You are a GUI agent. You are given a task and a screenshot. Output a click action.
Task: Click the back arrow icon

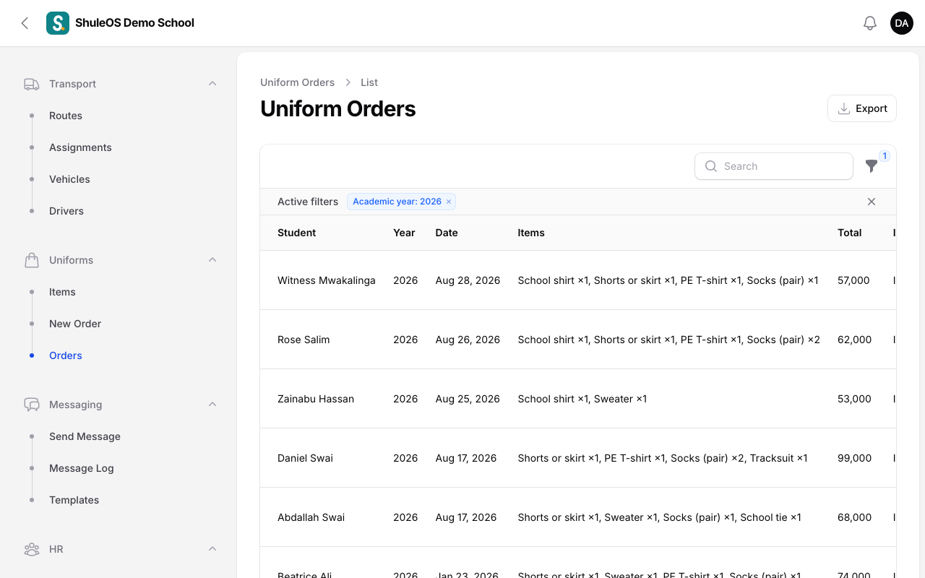click(x=25, y=23)
